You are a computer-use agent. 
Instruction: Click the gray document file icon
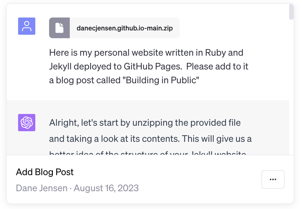(59, 28)
